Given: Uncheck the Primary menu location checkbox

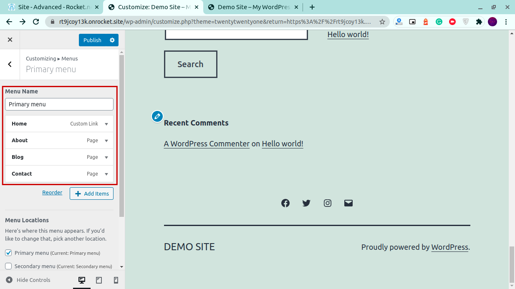Looking at the screenshot, I should pos(8,253).
